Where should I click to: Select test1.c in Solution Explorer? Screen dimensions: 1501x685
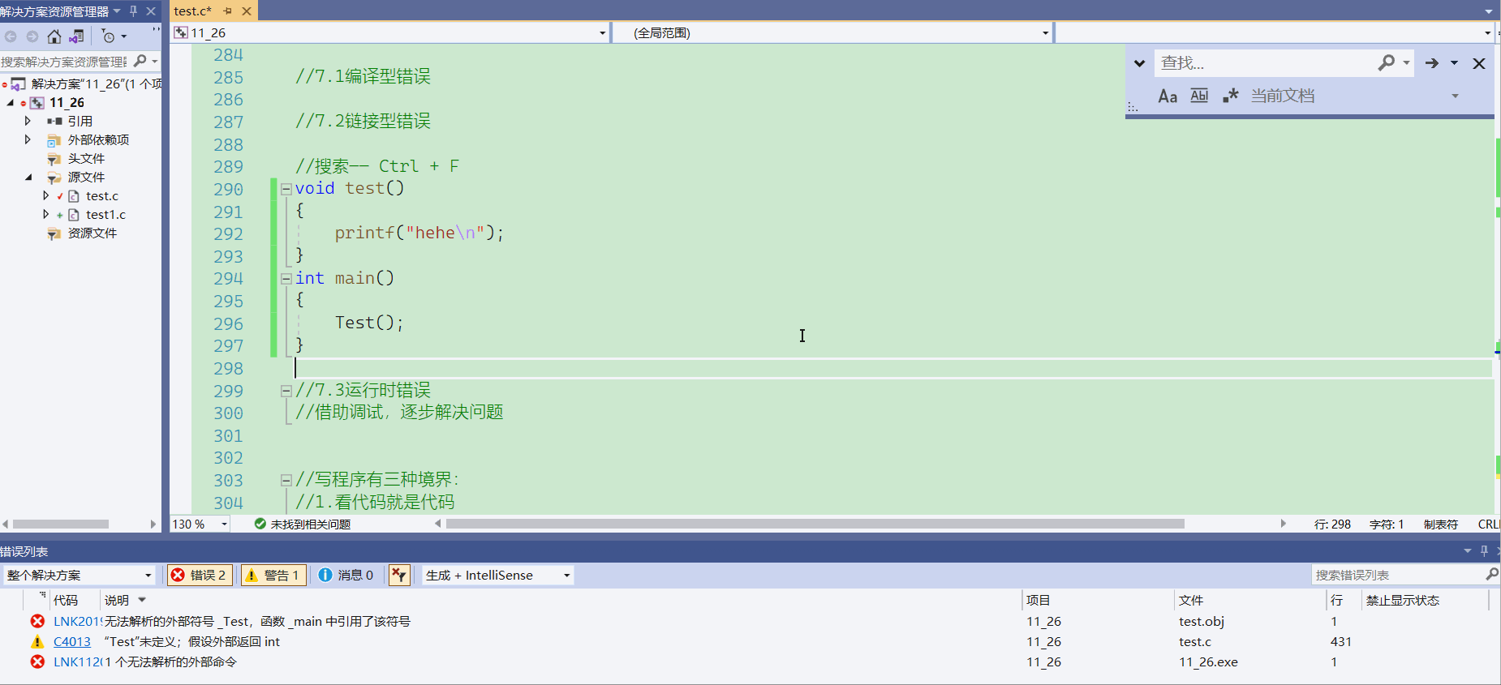105,215
